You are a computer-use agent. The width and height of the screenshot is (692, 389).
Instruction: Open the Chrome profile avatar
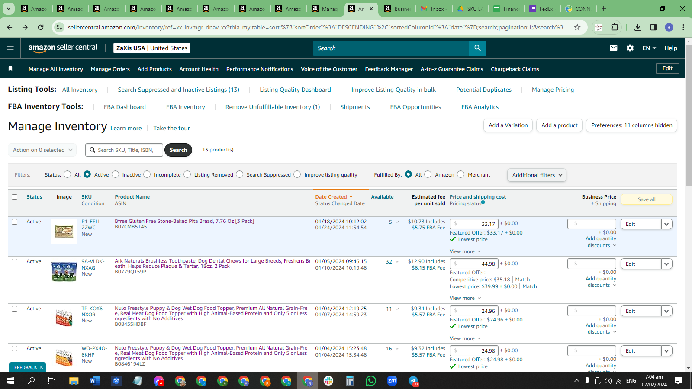(669, 27)
